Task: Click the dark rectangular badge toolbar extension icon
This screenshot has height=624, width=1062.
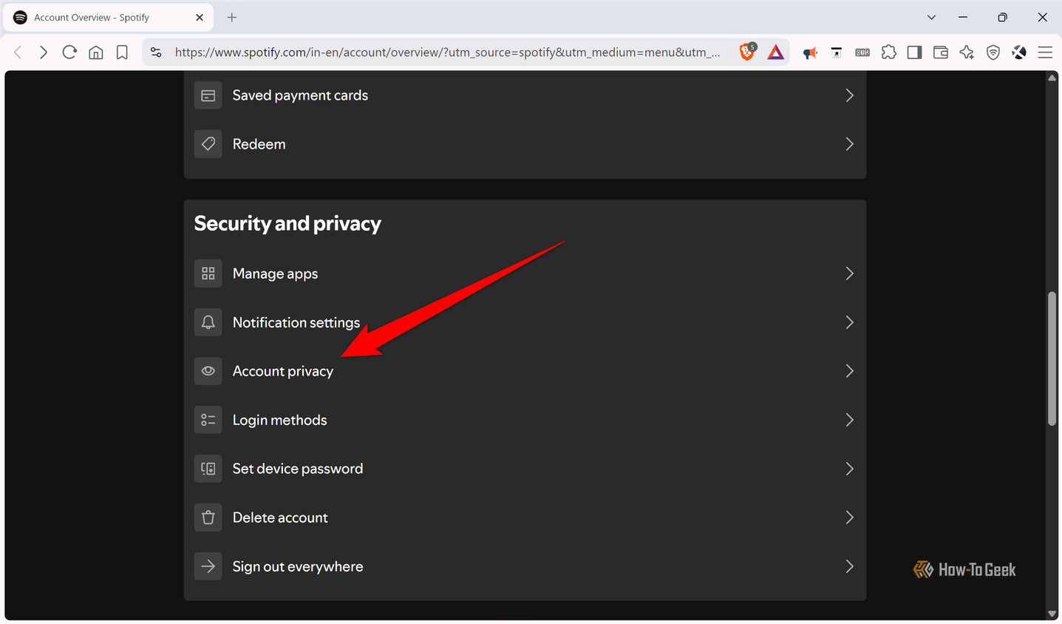Action: tap(862, 52)
